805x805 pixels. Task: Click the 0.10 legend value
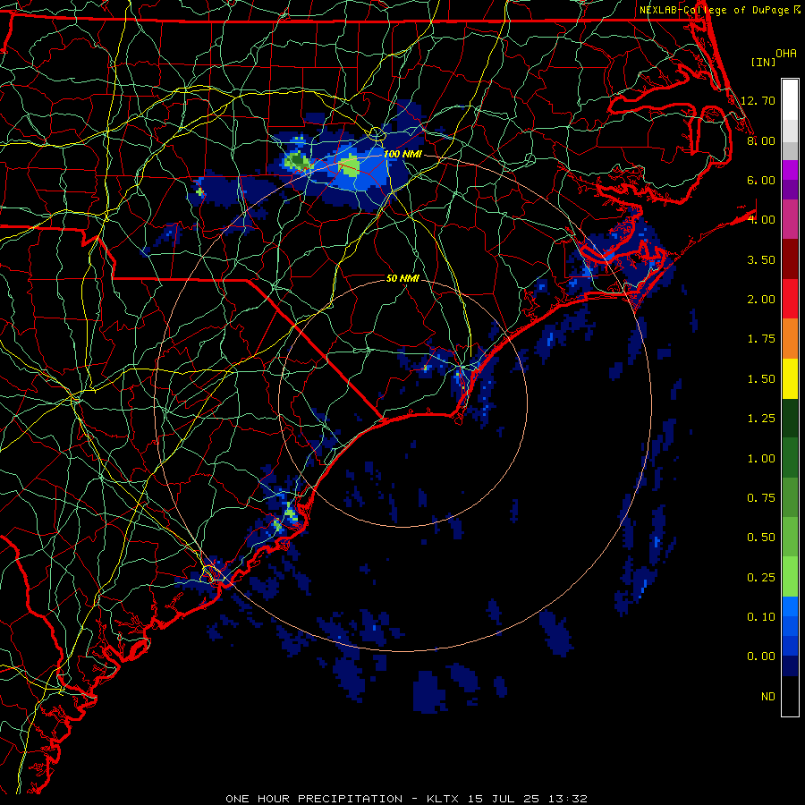[x=761, y=617]
